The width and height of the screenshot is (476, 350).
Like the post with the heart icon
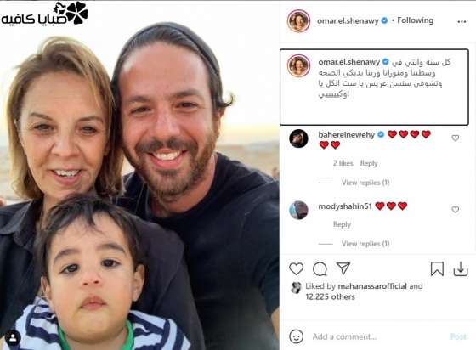point(296,268)
